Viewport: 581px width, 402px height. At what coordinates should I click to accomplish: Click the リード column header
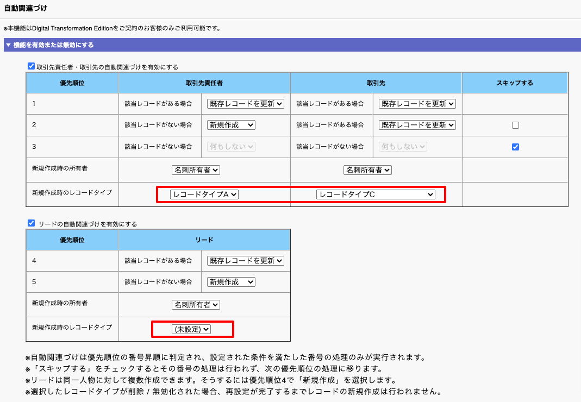tap(204, 240)
